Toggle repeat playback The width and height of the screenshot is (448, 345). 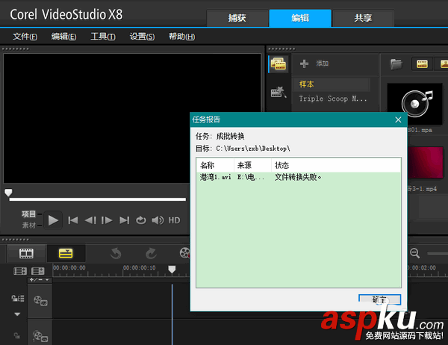click(x=141, y=220)
